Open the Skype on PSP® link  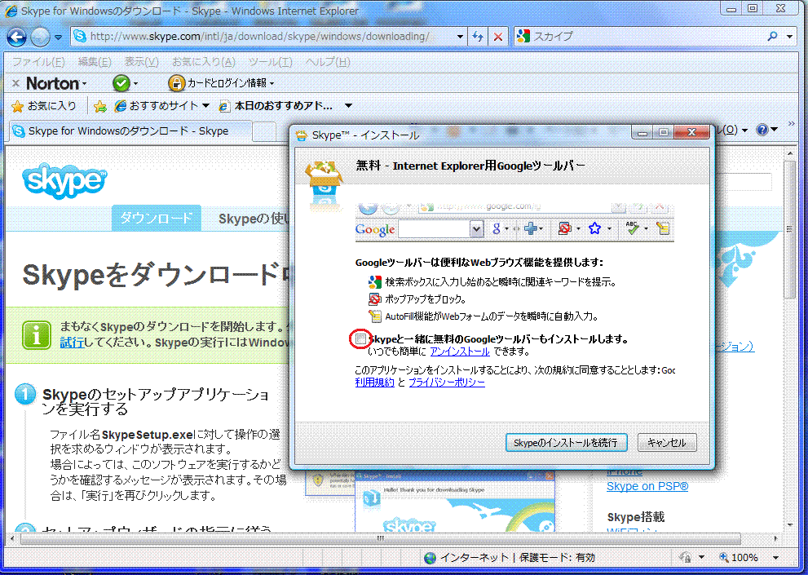tap(647, 486)
